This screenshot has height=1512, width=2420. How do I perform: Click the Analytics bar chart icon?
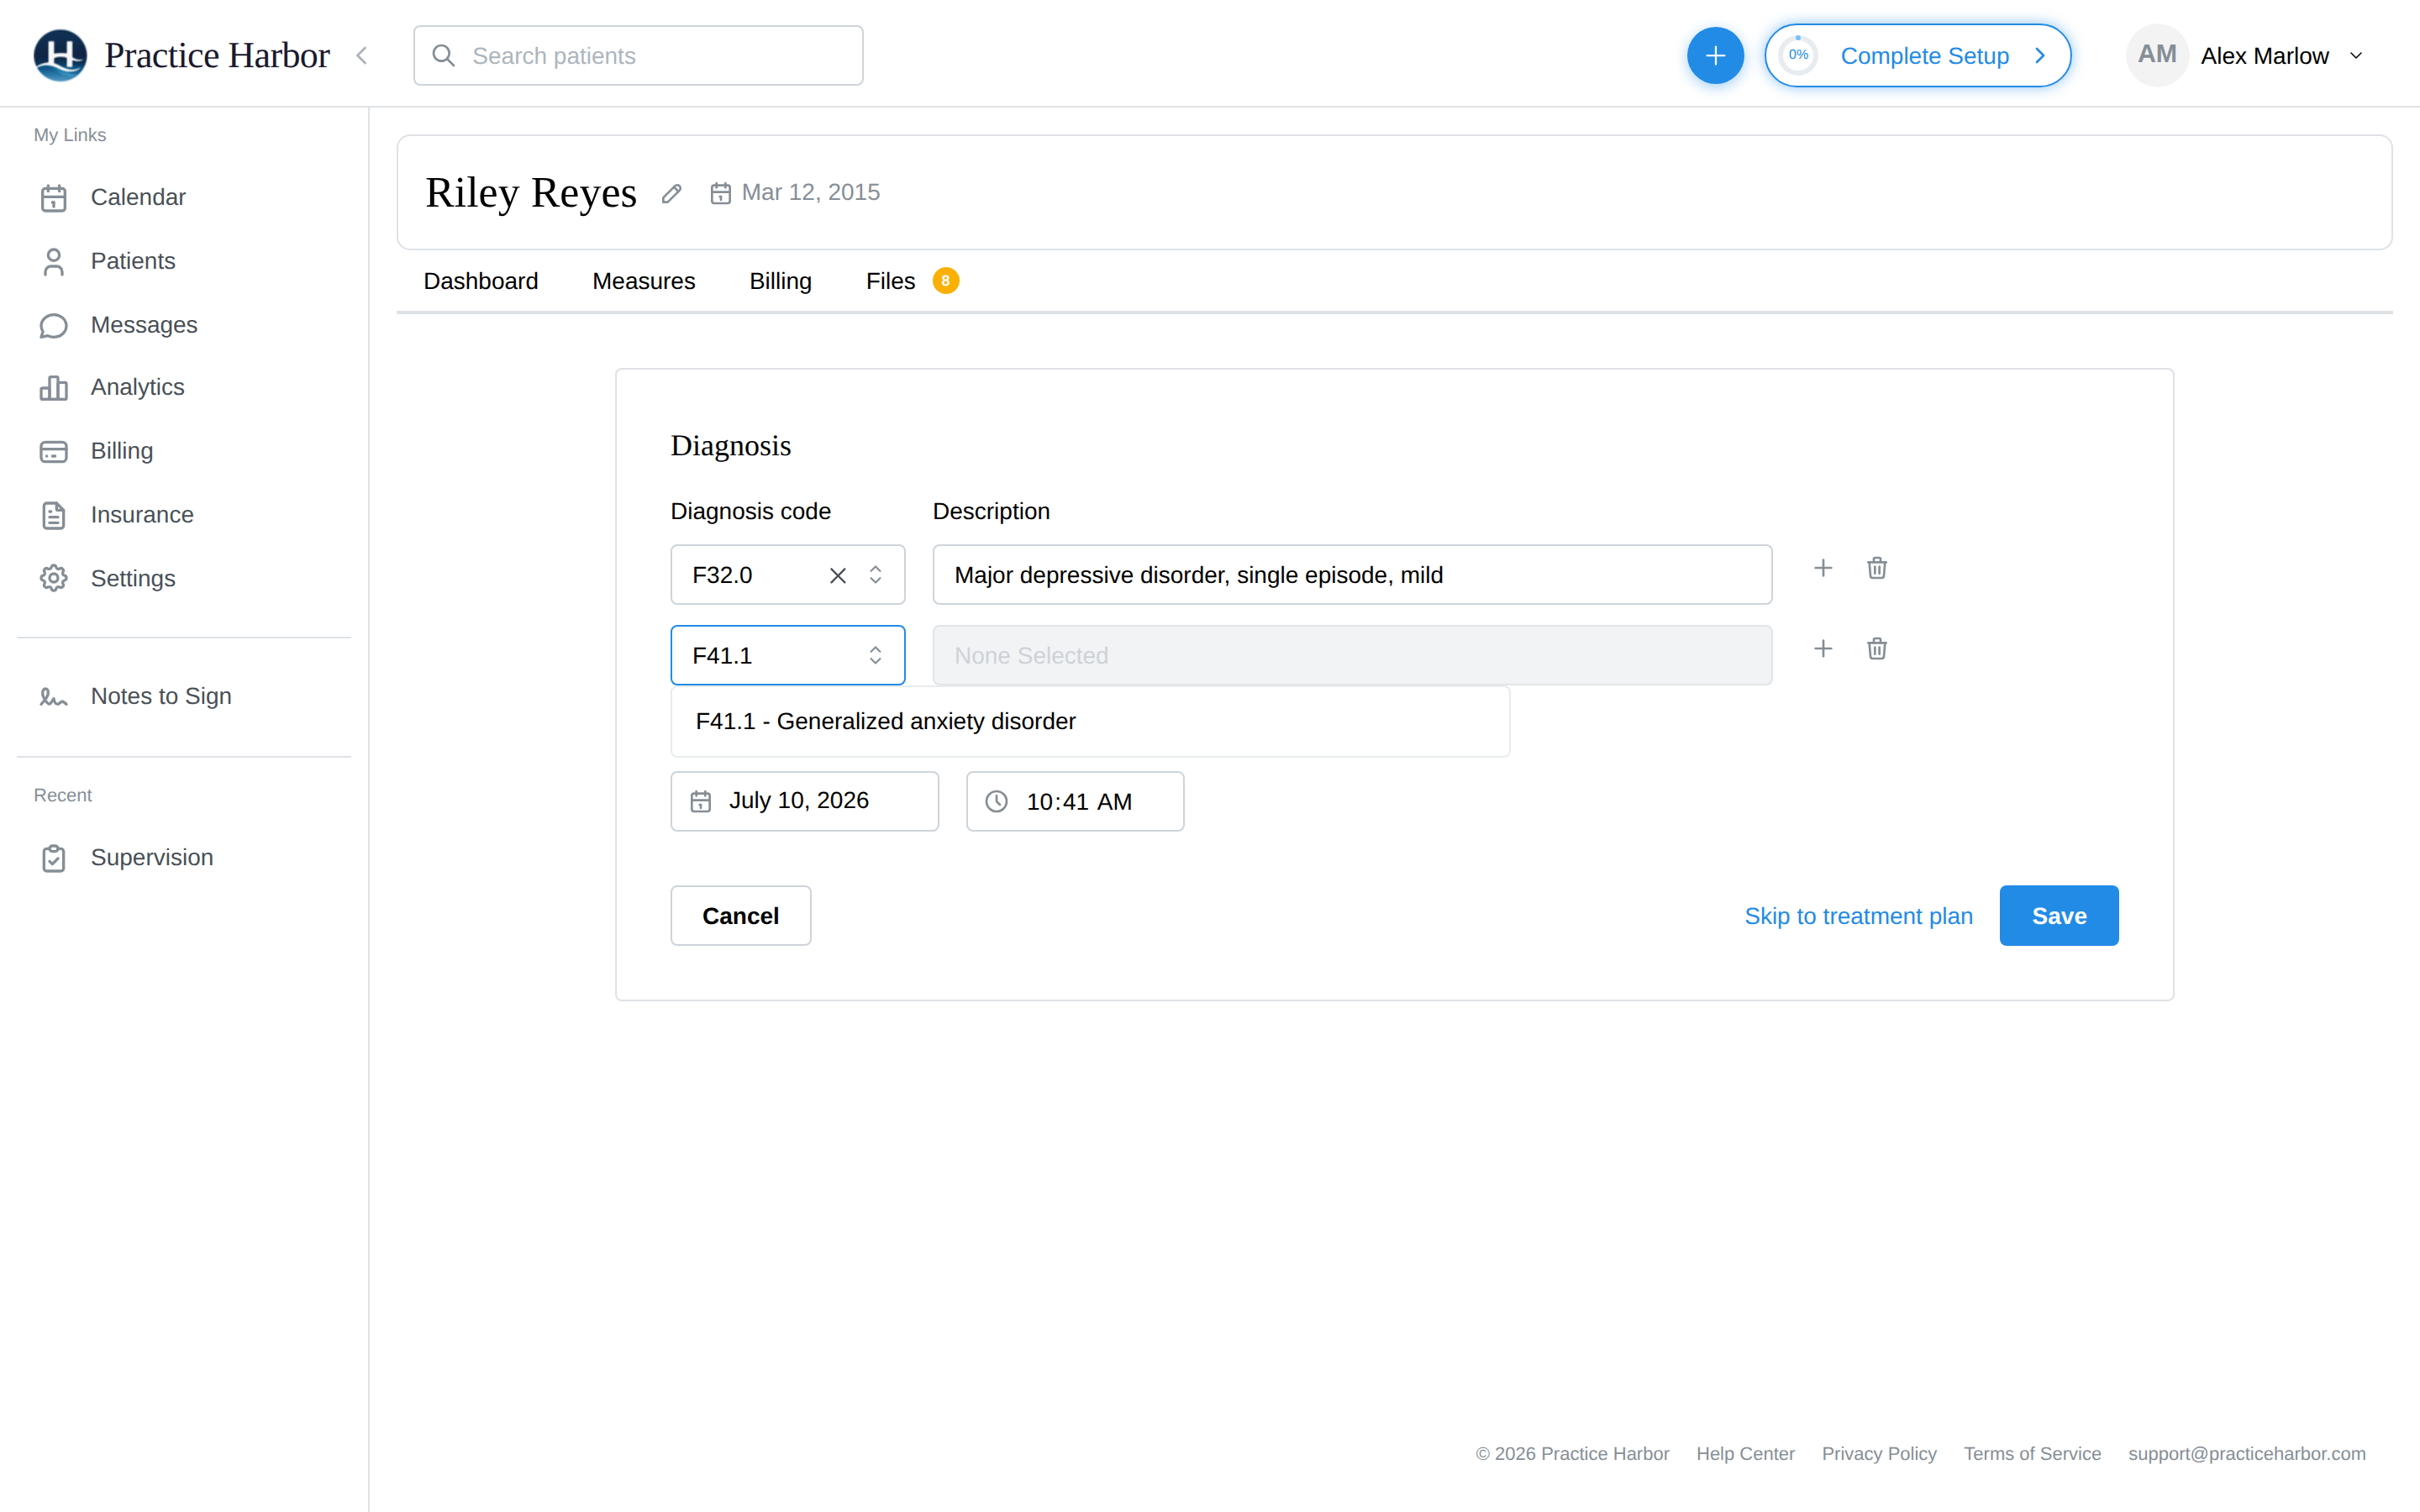pos(54,388)
